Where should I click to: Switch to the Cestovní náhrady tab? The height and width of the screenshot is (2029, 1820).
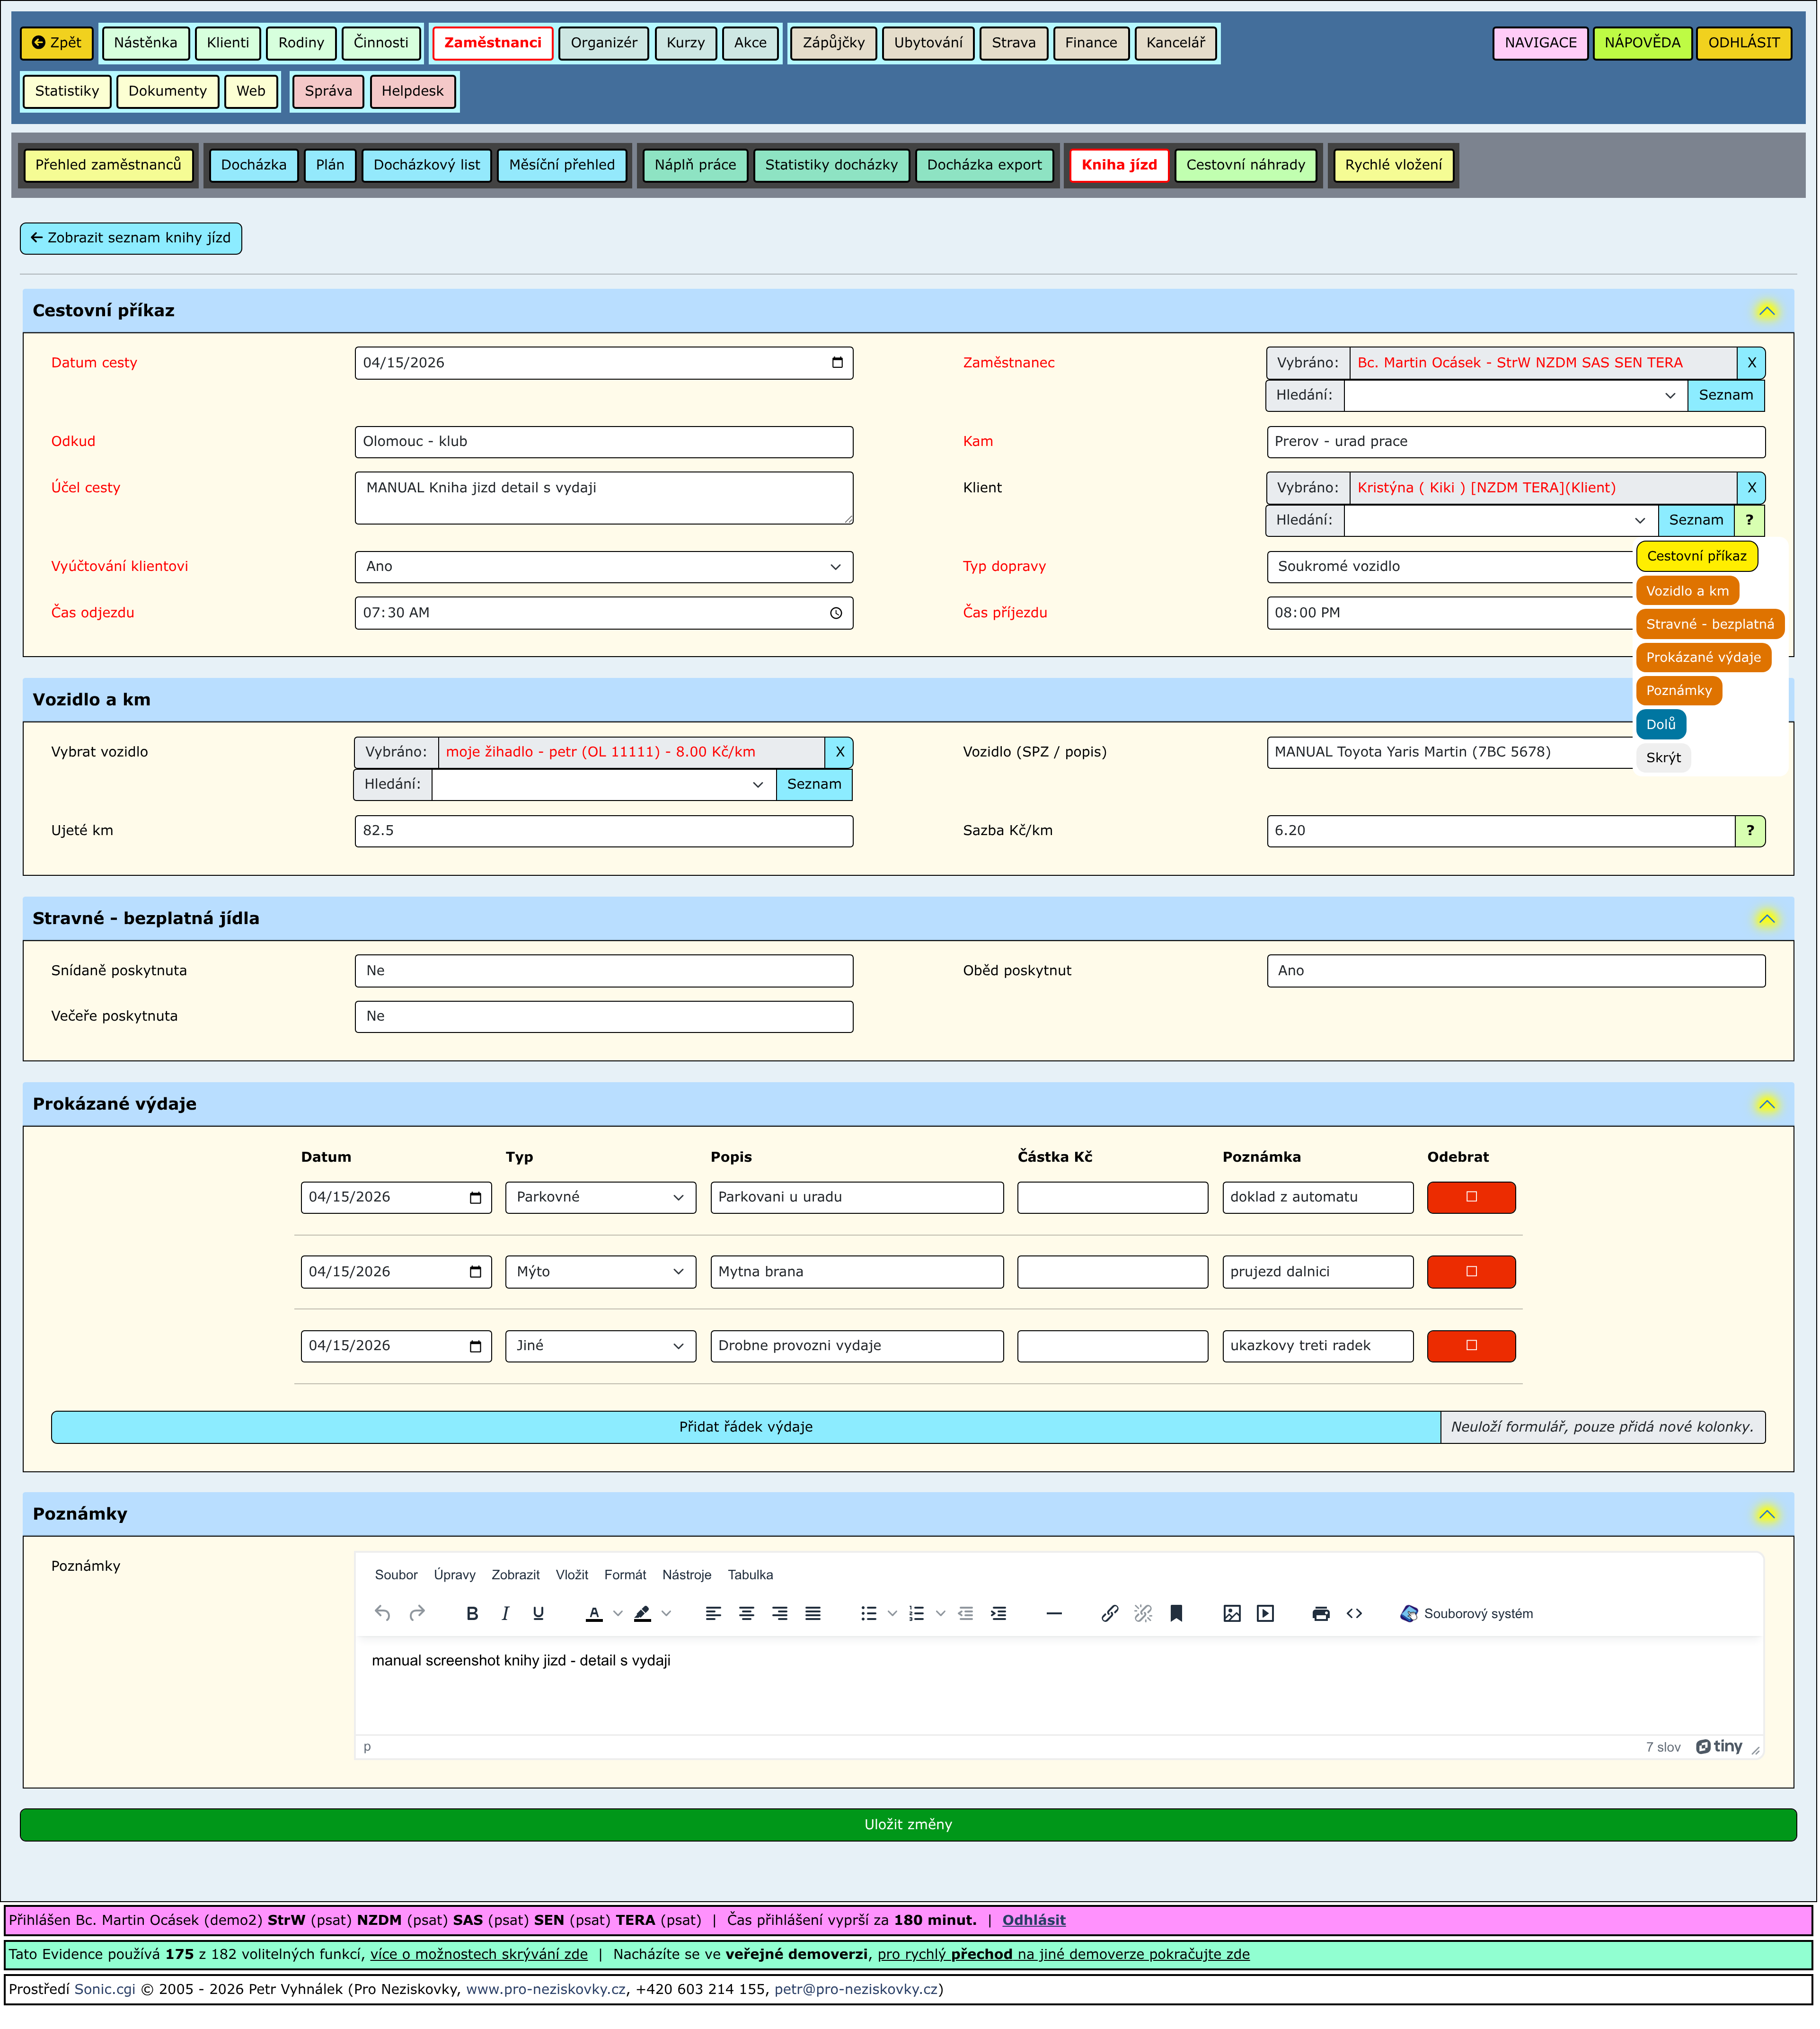click(1245, 165)
